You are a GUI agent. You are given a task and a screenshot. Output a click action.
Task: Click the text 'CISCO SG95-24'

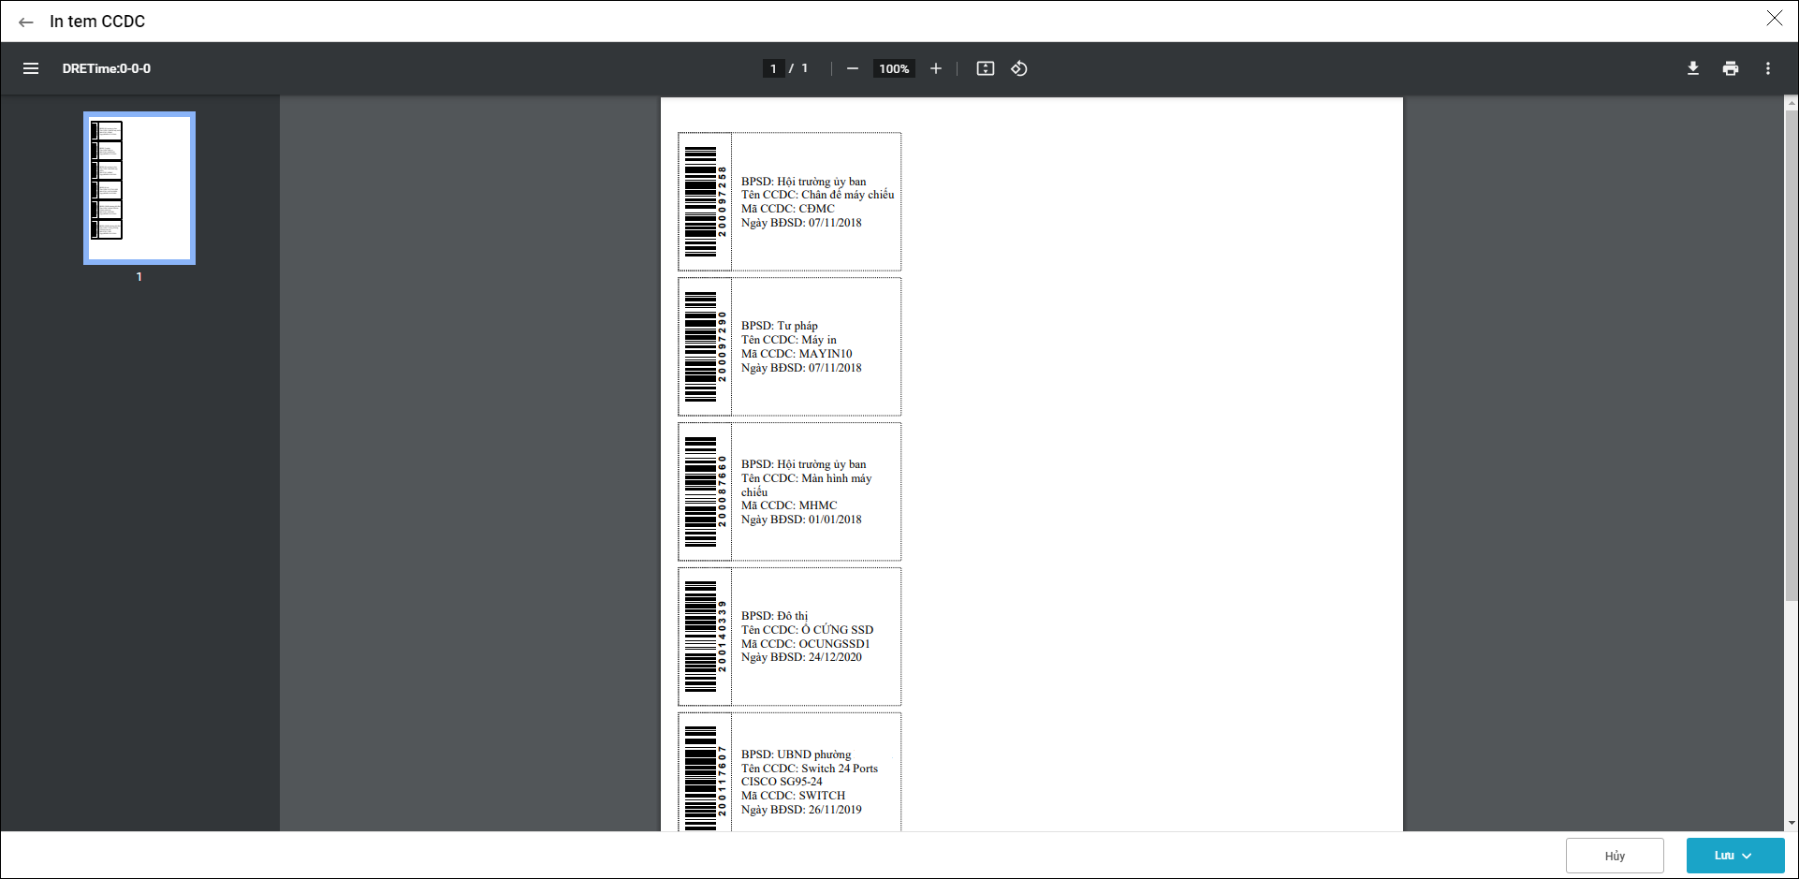[782, 782]
